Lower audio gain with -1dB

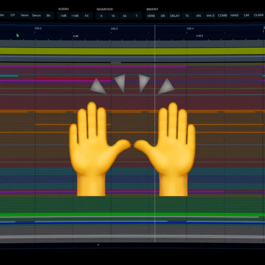point(63,16)
